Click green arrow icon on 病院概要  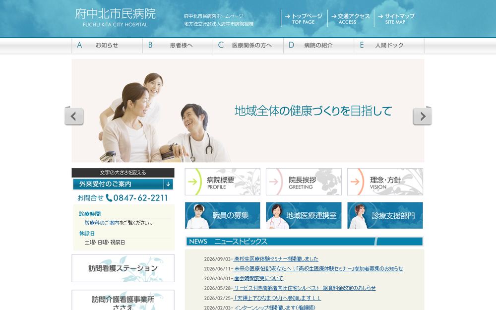[192, 182]
